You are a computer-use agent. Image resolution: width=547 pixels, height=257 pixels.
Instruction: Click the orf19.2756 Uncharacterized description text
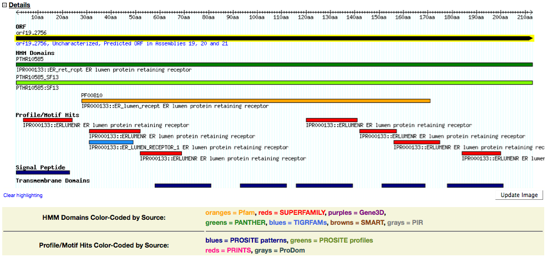pyautogui.click(x=122, y=43)
